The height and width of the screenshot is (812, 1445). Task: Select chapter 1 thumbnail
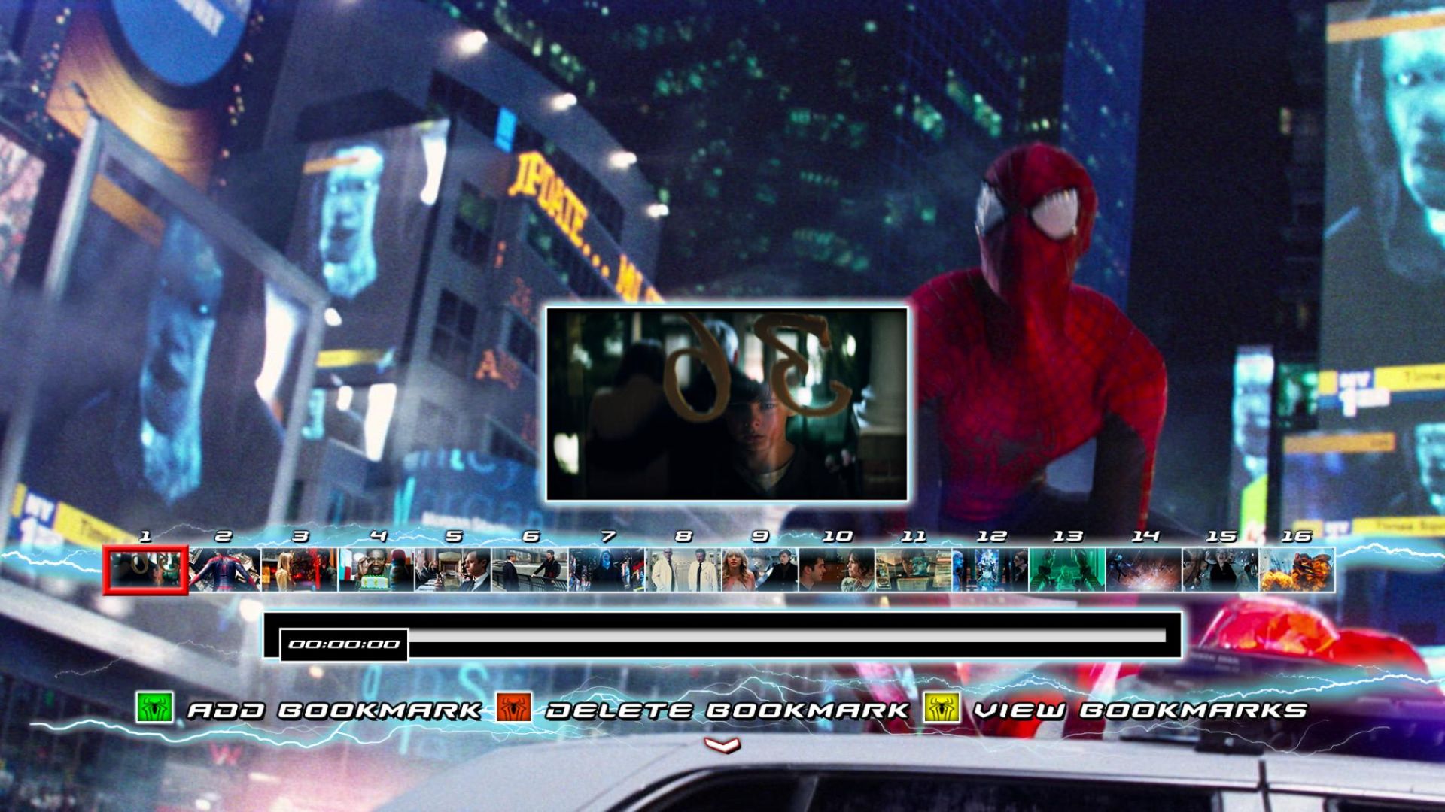coord(145,570)
